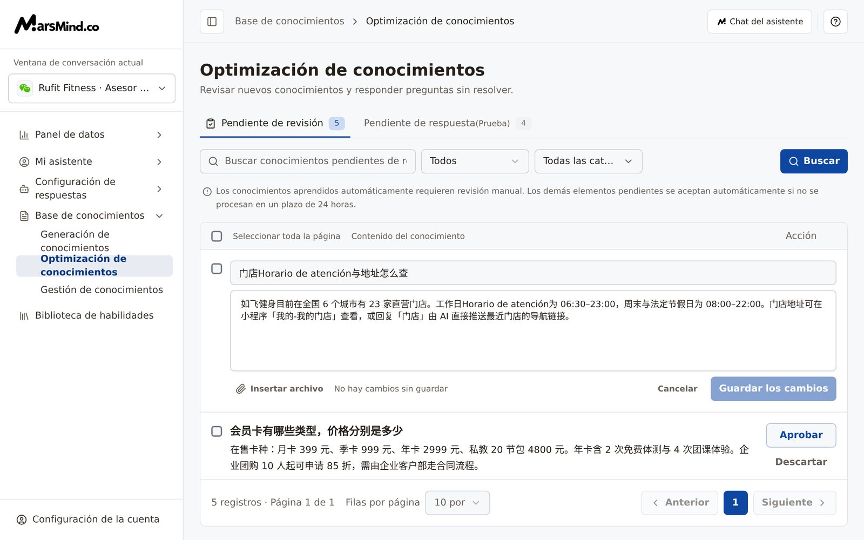The image size is (864, 540).
Task: Expand the Panel de datos menu chevron
Action: click(x=159, y=135)
